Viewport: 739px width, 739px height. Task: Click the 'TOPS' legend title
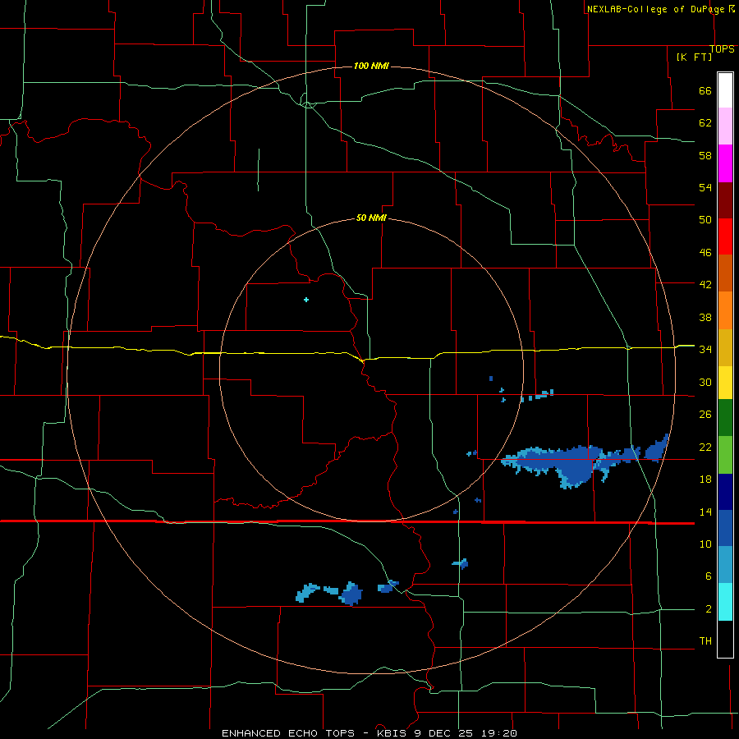[722, 49]
